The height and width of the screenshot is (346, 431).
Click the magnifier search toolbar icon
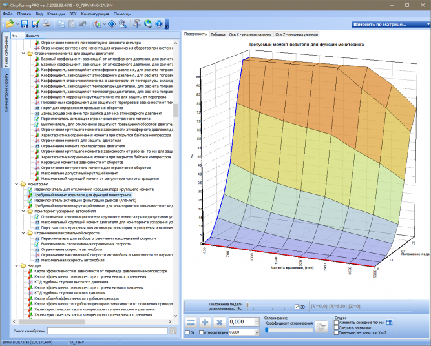(x=123, y=24)
